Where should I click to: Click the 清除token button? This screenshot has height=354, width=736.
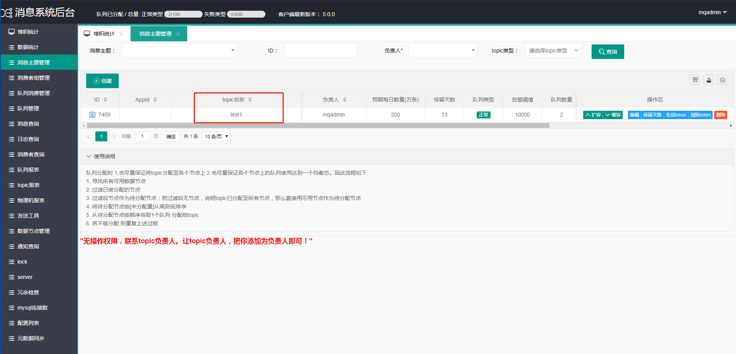pyautogui.click(x=700, y=115)
